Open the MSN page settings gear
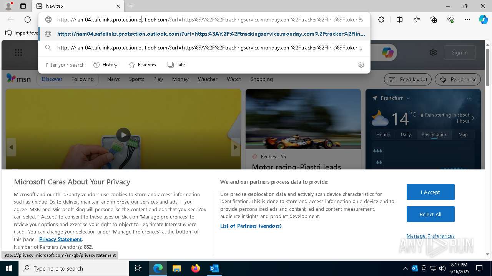 [433, 53]
